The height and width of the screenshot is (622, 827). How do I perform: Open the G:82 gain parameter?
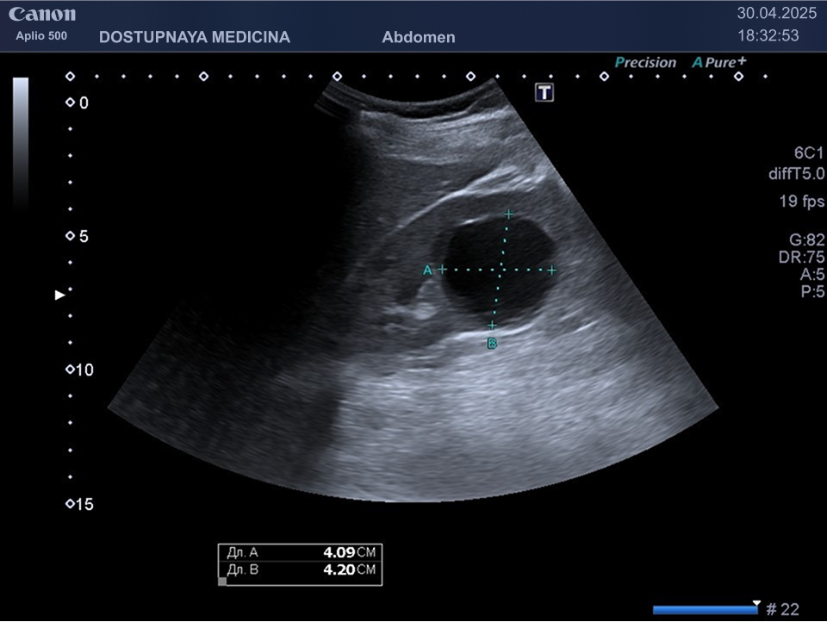click(806, 240)
